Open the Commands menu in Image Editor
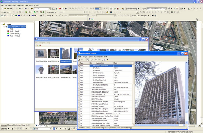The height and width of the screenshot is (133, 203). tap(98, 57)
